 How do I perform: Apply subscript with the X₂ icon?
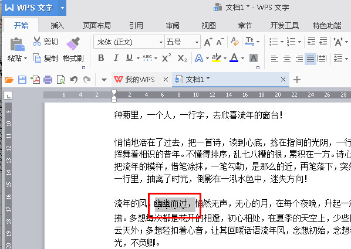182,58
